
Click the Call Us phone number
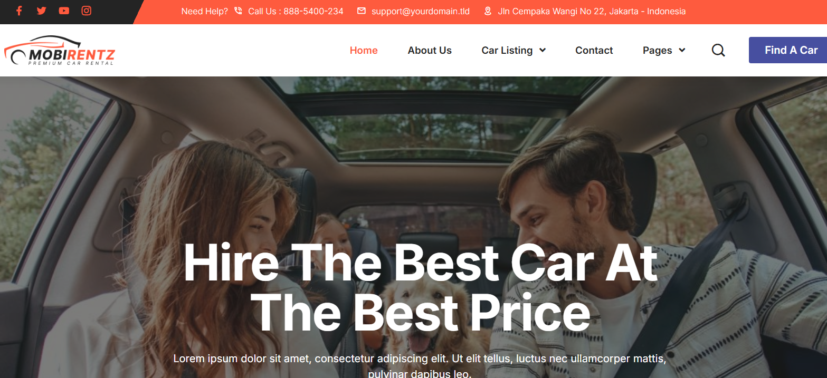click(296, 11)
